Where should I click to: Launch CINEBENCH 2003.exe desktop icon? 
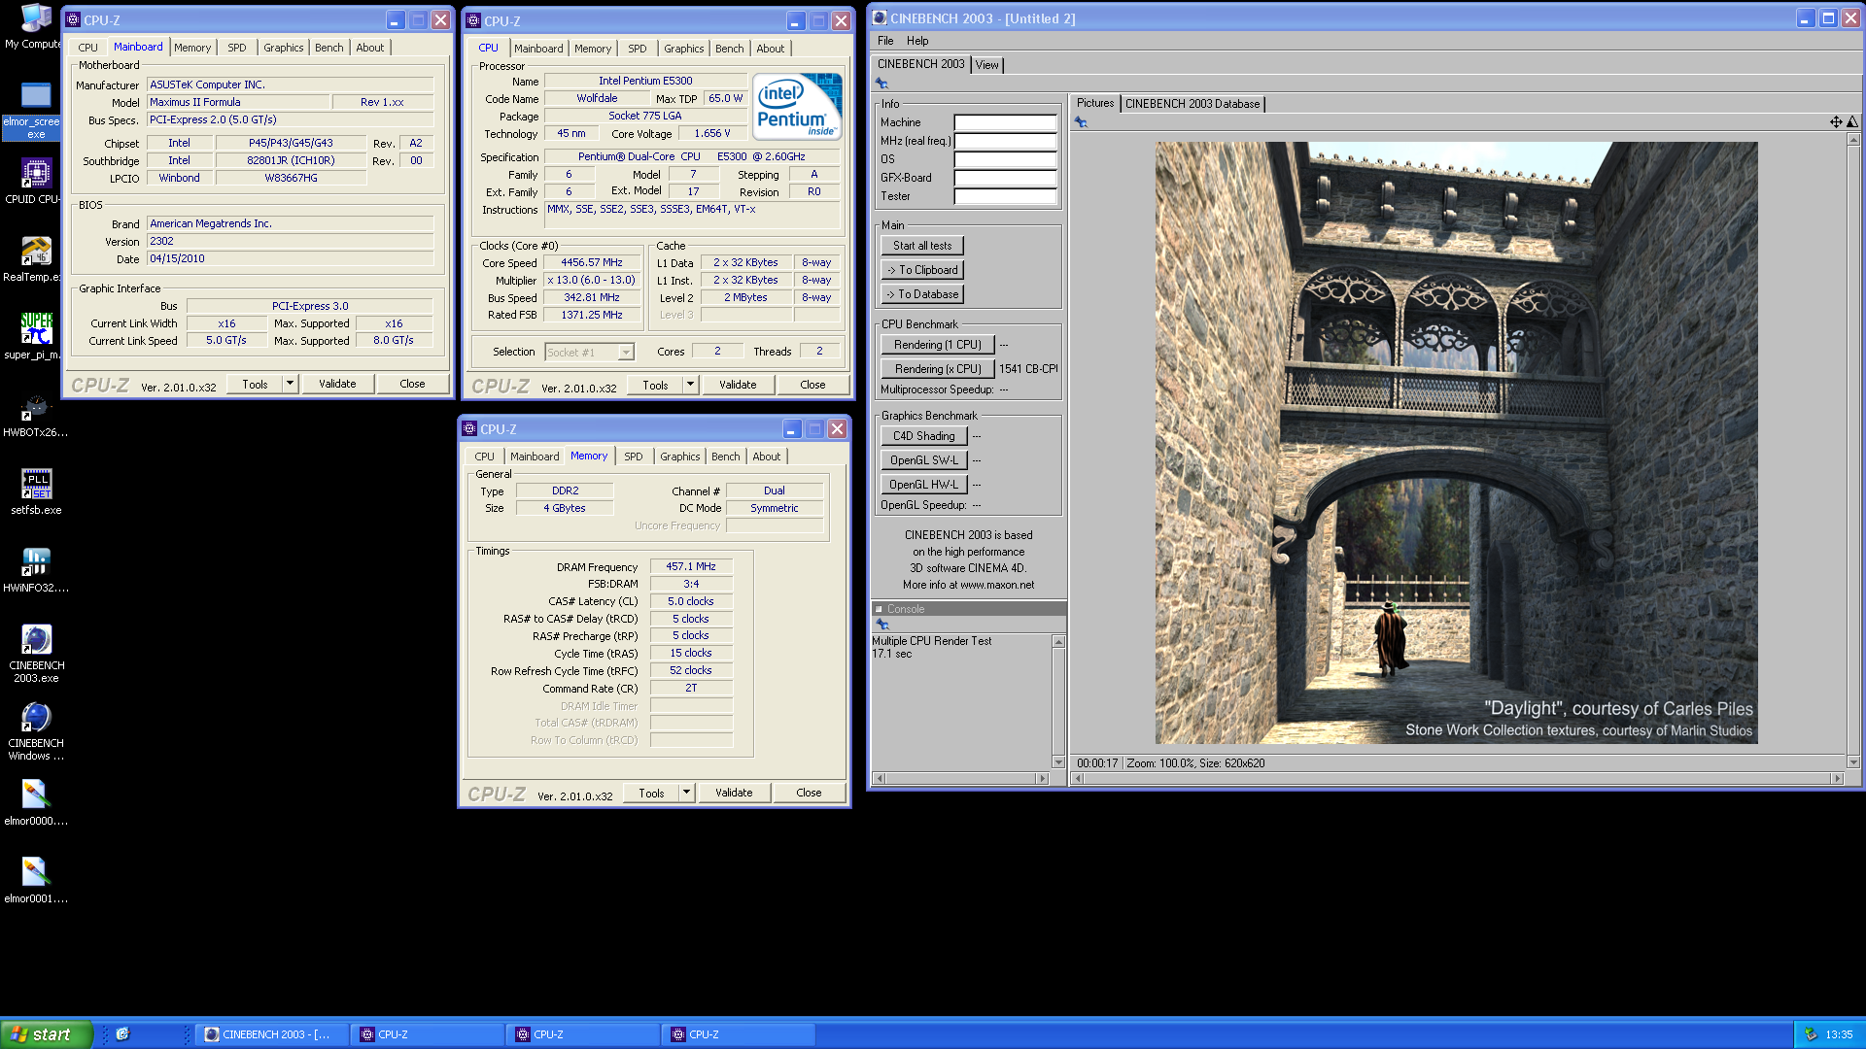click(x=35, y=653)
